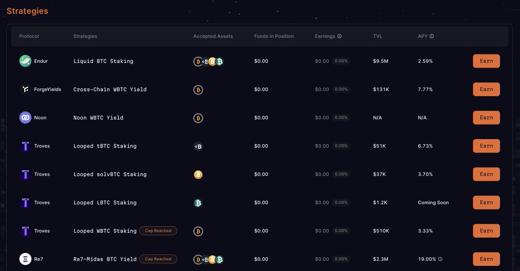Click Earn for Liquid BTC Staking

pyautogui.click(x=486, y=61)
